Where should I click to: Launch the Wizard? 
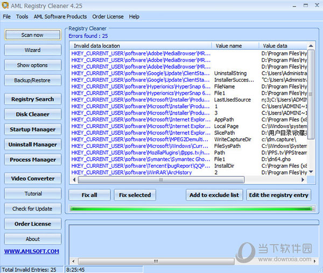click(33, 50)
